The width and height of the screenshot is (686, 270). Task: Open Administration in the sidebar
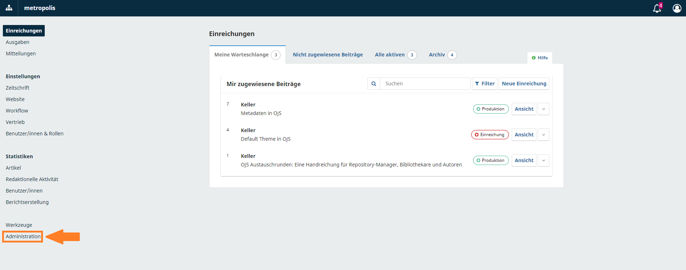[x=23, y=236]
